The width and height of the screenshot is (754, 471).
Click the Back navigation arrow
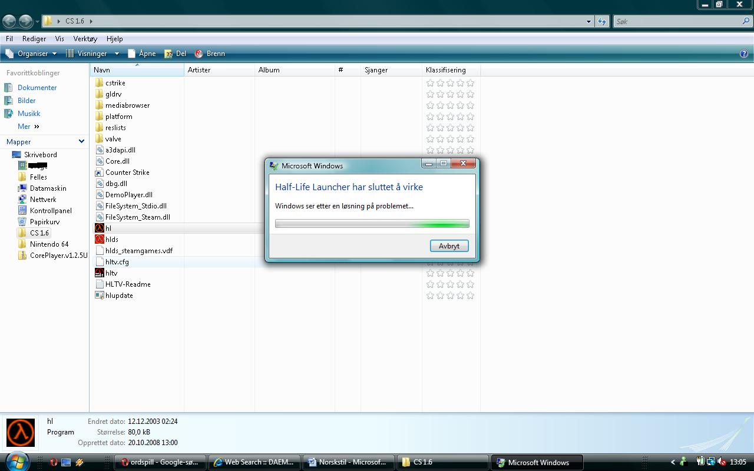click(9, 21)
